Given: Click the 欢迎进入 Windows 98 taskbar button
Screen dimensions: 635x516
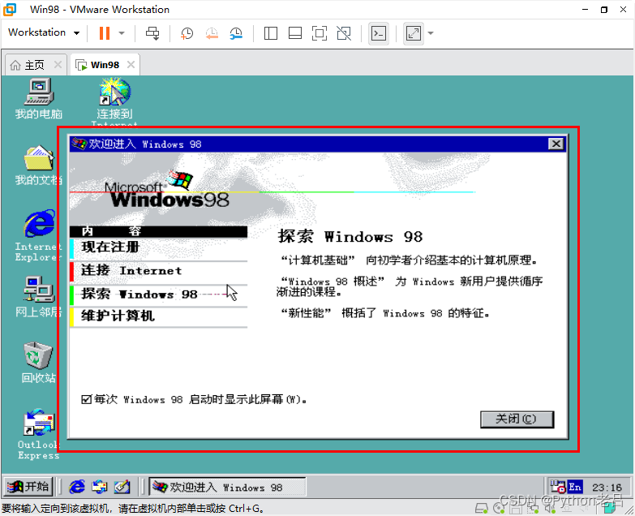Looking at the screenshot, I should click(228, 487).
